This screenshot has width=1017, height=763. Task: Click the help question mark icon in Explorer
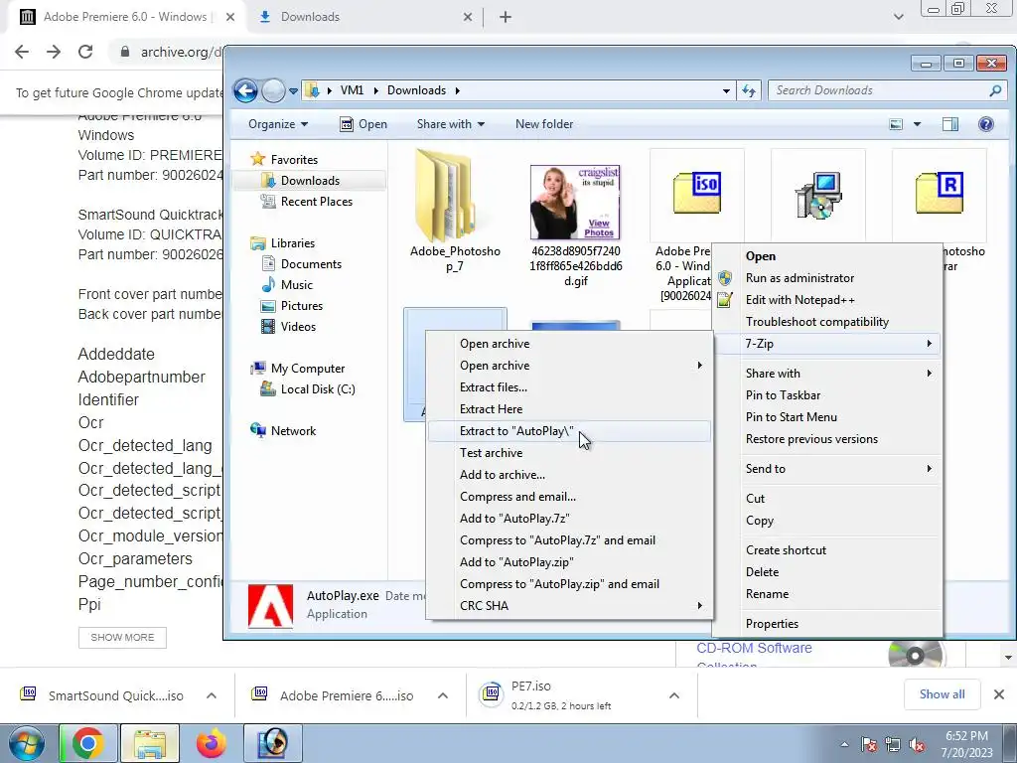tap(986, 124)
